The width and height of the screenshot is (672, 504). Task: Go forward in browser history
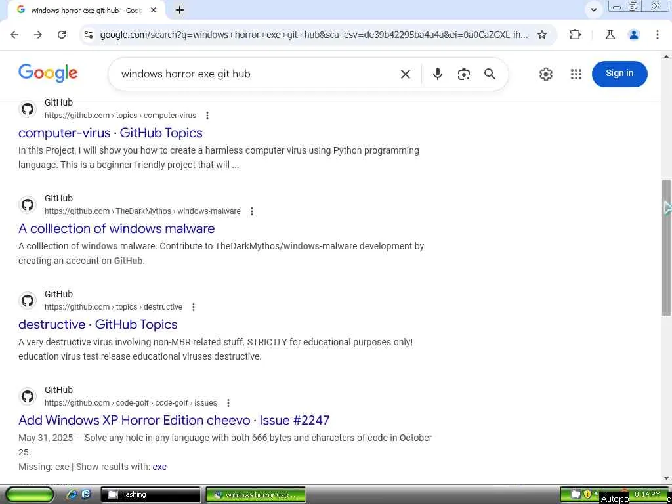click(38, 35)
